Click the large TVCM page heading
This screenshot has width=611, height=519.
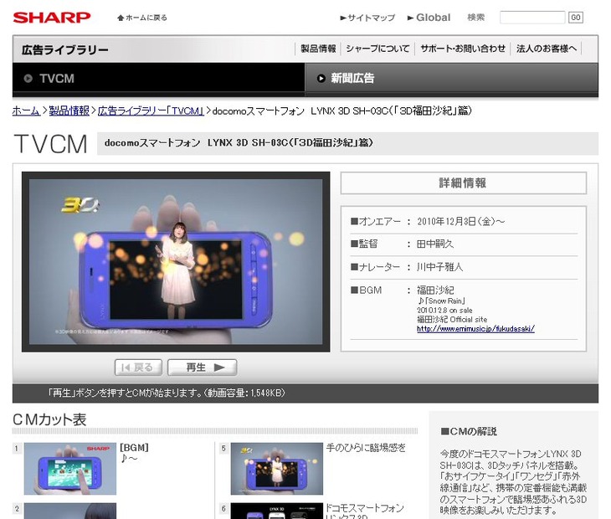coord(51,144)
